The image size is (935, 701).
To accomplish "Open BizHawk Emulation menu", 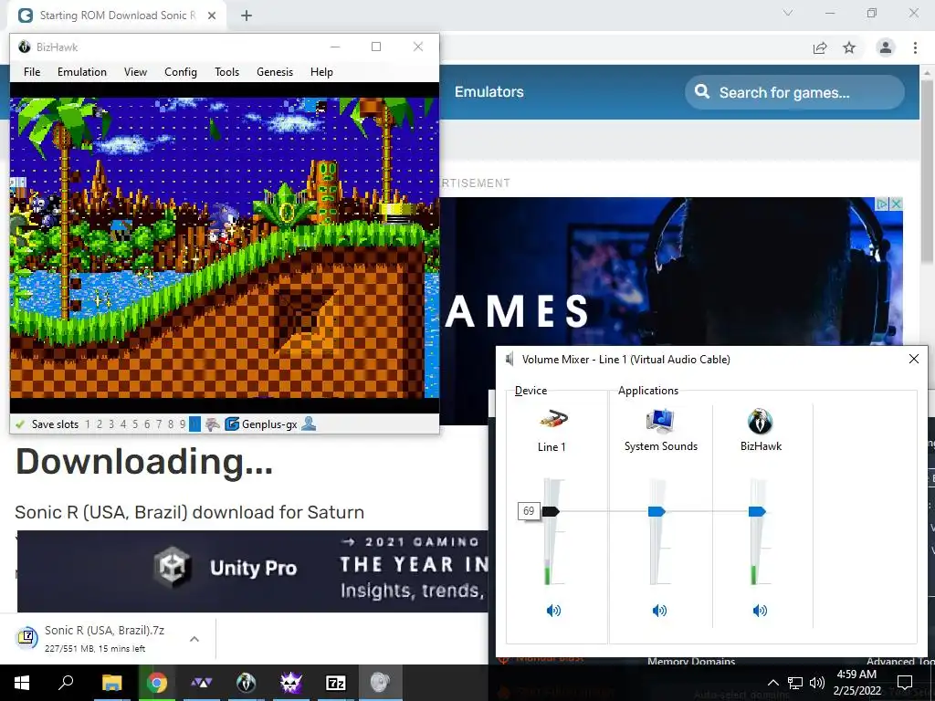I will click(x=82, y=72).
